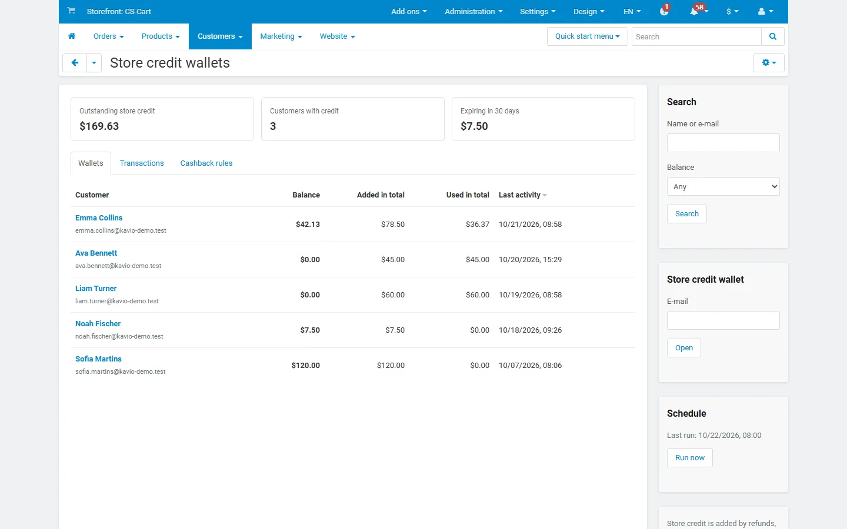Select the Wallets tab

91,163
